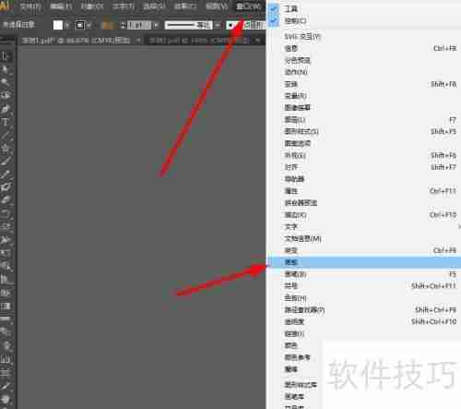The image size is (461, 409).
Task: Click the Ai application logo
Action: point(5,6)
